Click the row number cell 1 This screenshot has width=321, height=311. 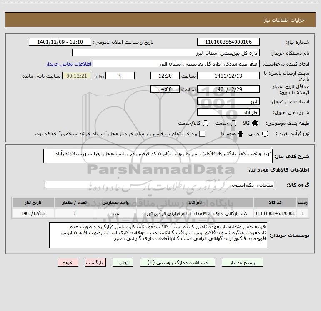pos(303,213)
